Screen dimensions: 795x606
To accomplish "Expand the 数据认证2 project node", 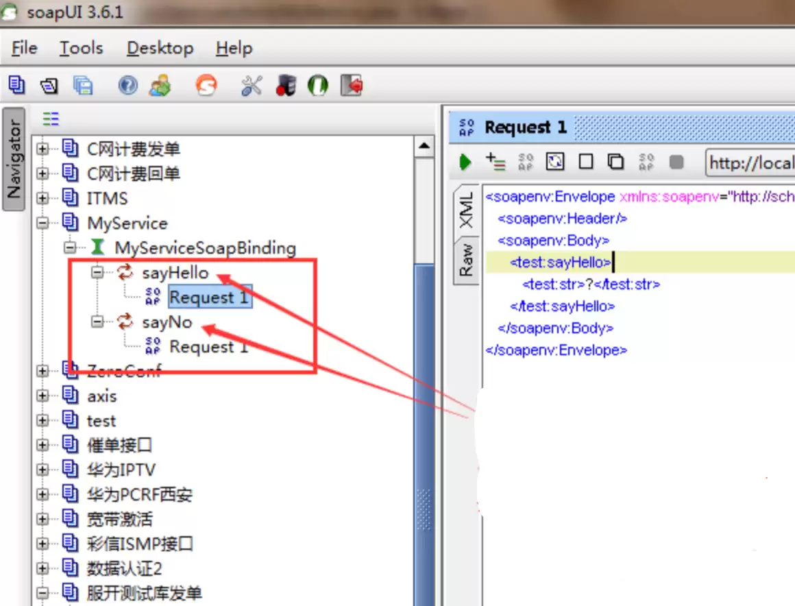I will click(x=42, y=568).
